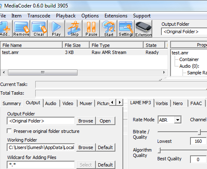Click the Raw AMR Stream file type cell

point(109,52)
